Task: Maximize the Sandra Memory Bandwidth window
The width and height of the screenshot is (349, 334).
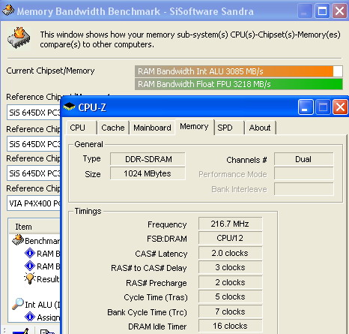Action: [322, 11]
